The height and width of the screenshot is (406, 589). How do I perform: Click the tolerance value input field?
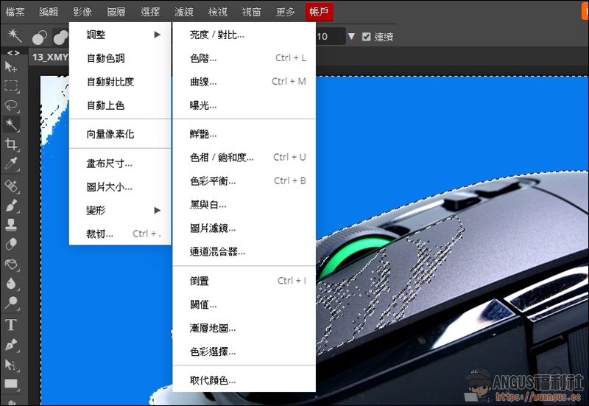click(x=329, y=36)
